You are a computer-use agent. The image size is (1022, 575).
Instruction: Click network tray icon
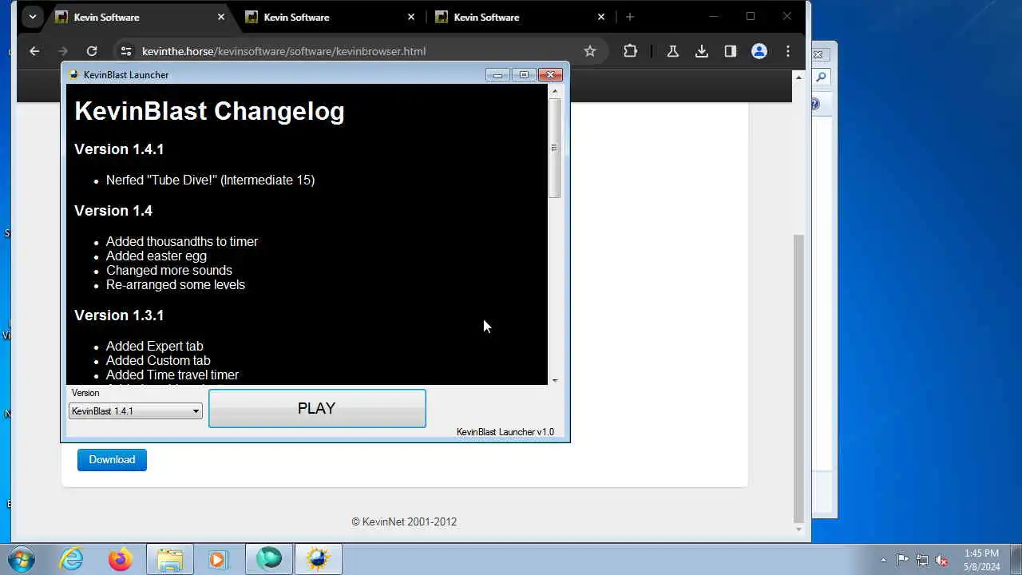pos(922,560)
